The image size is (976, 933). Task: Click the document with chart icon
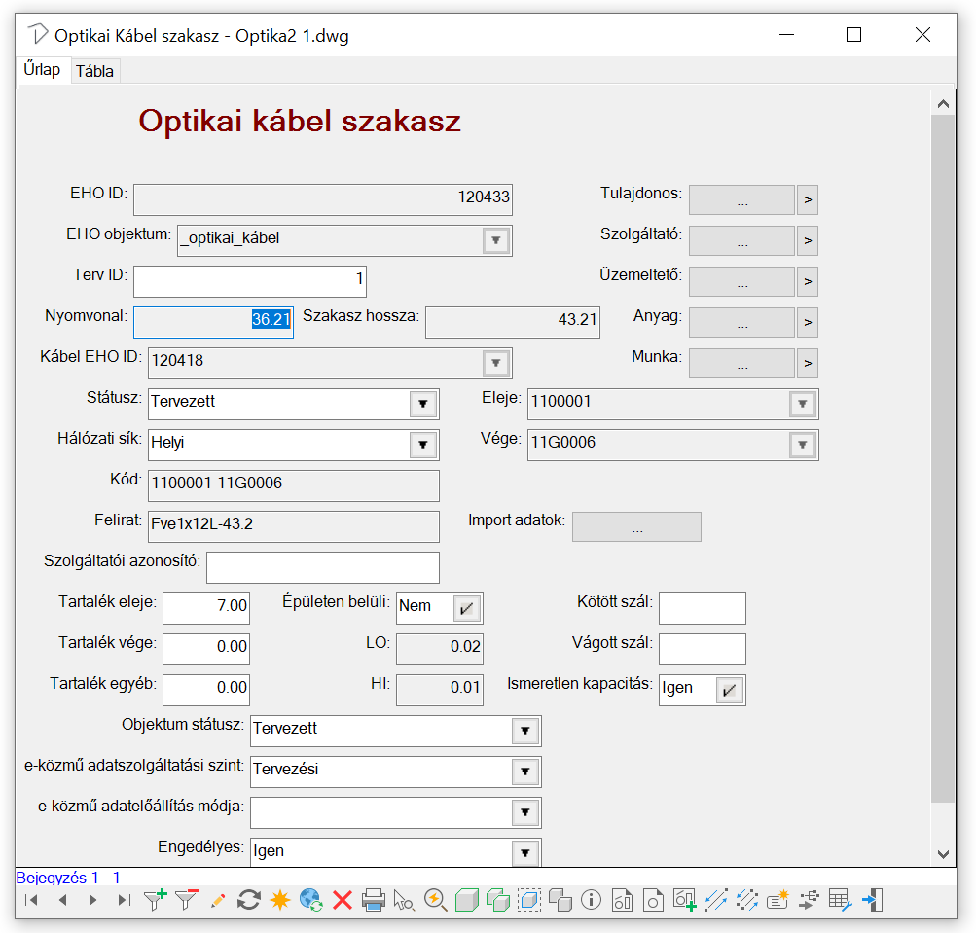(x=622, y=900)
